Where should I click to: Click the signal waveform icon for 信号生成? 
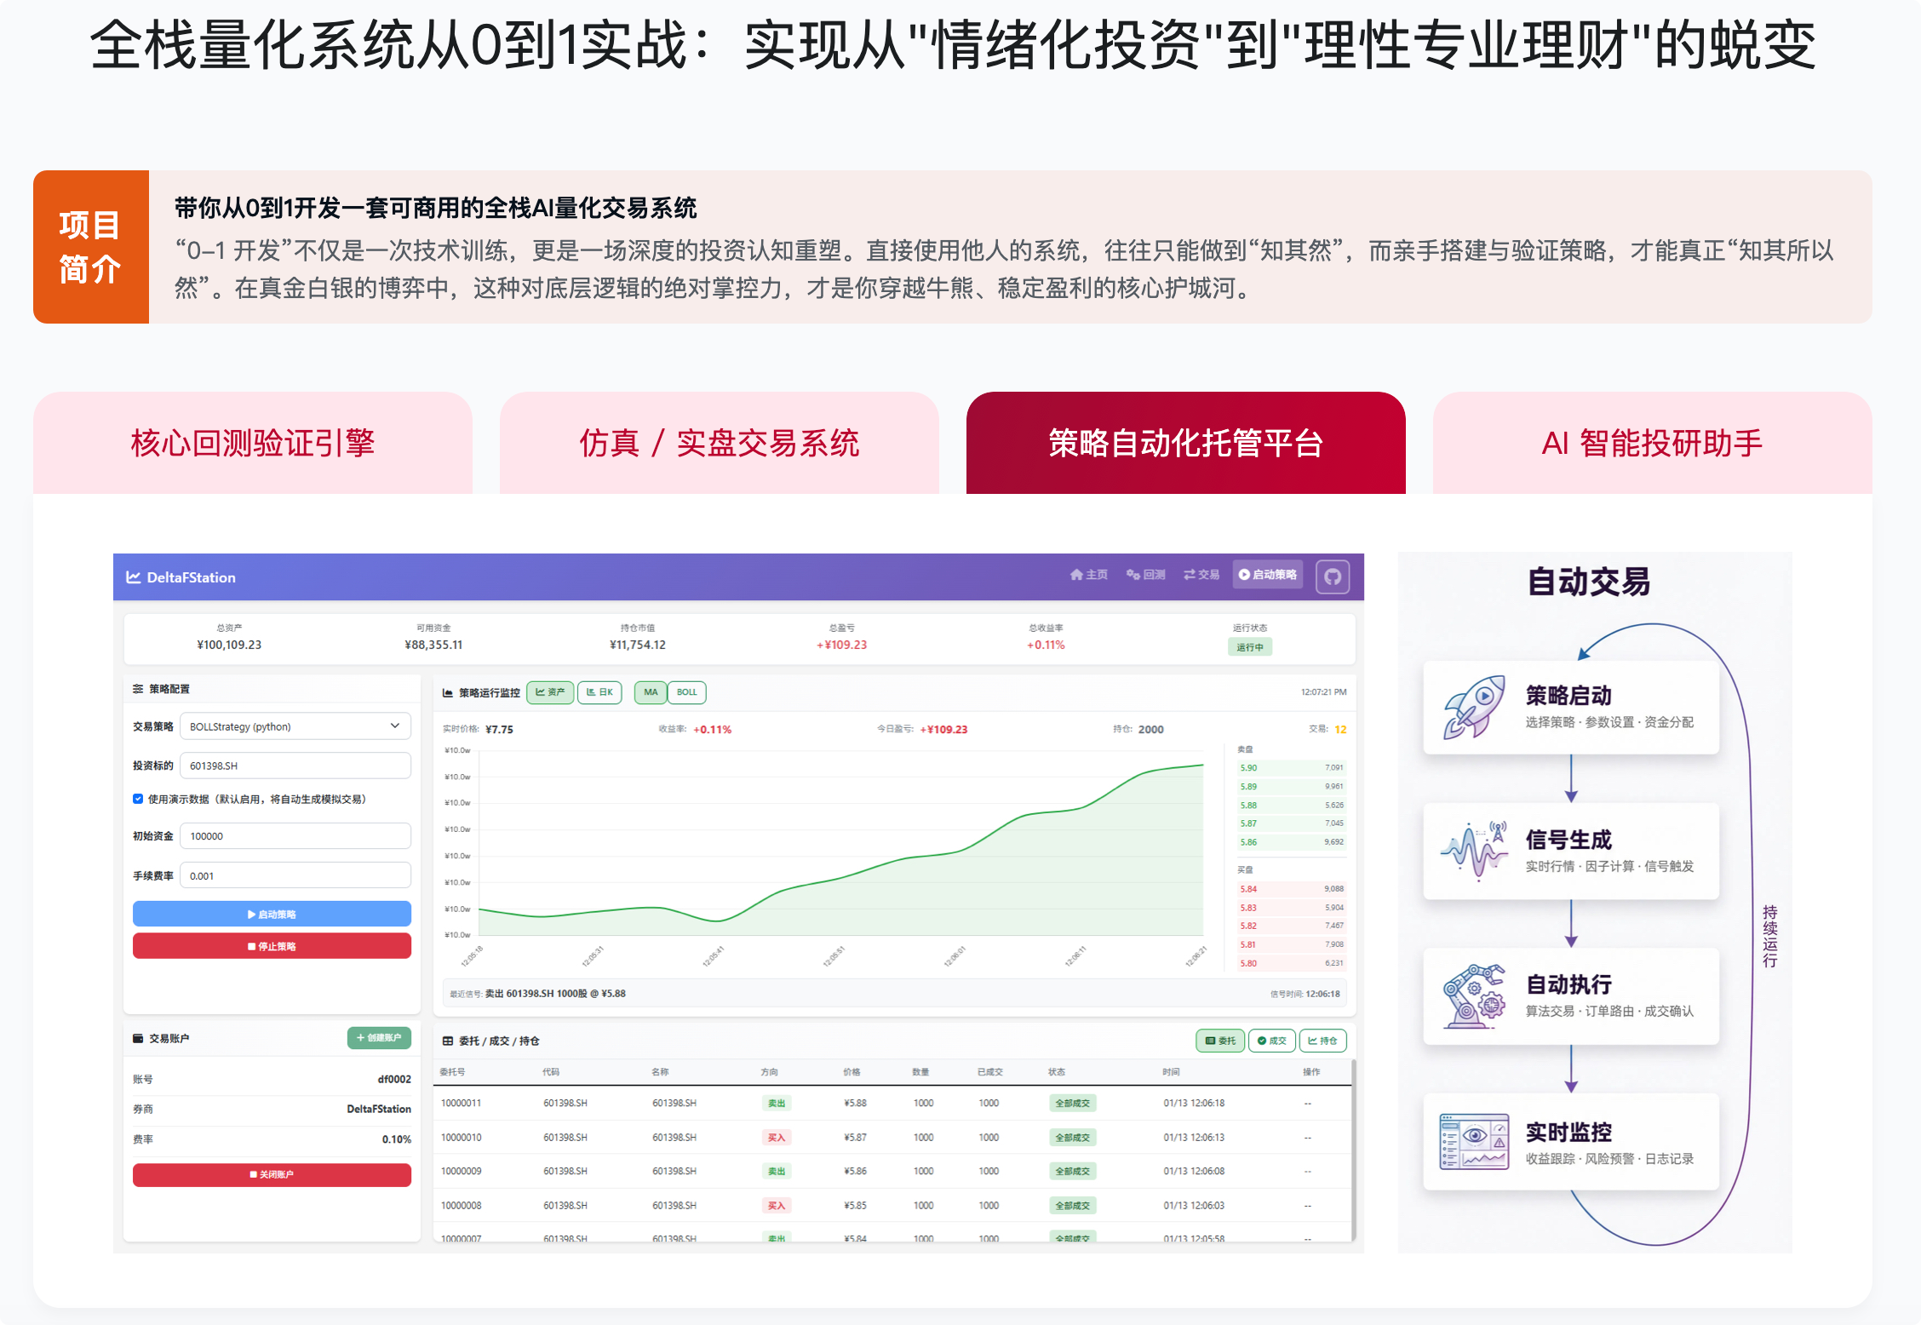(1474, 851)
